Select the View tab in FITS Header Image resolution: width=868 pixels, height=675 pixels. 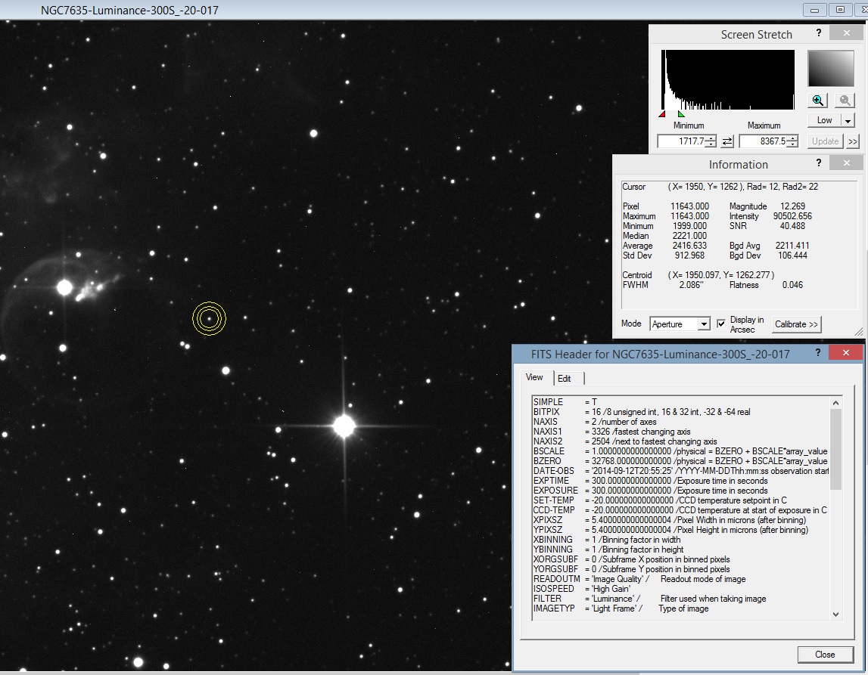pos(534,377)
